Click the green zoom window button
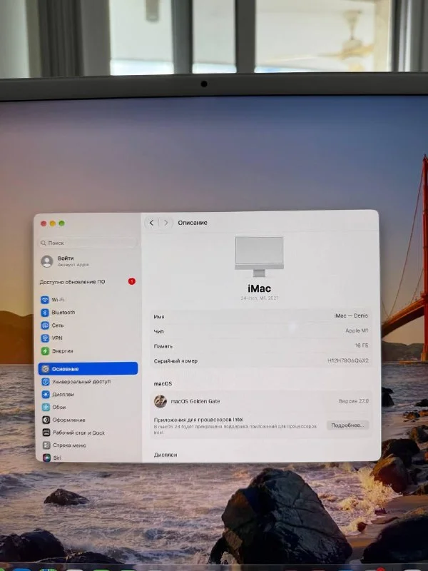Viewport: 428px width, 571px height. point(61,223)
